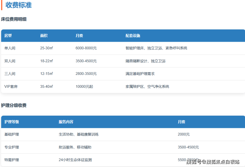Click the 三人间 room type cell
Viewport: 245px width, 167px height.
tap(10, 74)
